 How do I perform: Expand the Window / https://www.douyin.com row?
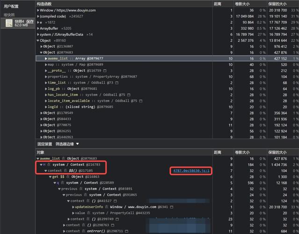[x=38, y=10]
